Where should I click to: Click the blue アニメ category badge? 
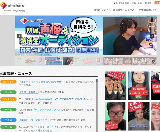click(8, 120)
